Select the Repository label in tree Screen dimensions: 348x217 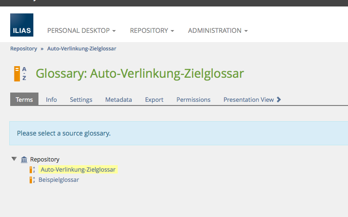(x=45, y=159)
